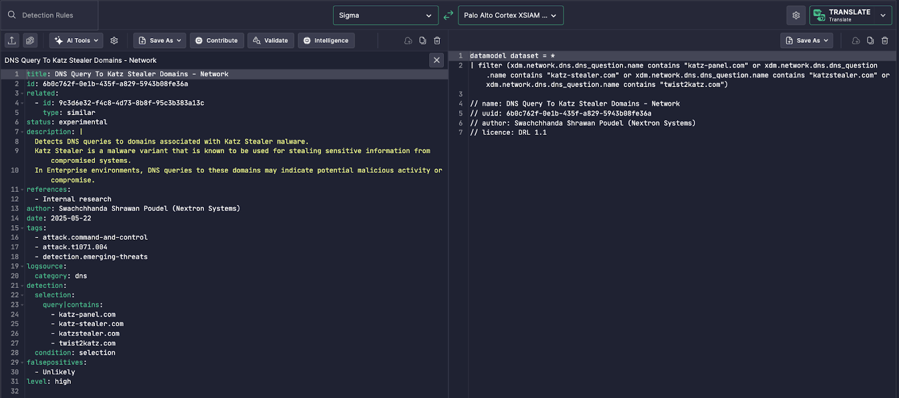The image size is (899, 398).
Task: Open translation settings gear near Translate
Action: (796, 15)
